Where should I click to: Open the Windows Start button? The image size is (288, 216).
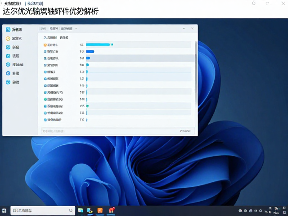click(4, 211)
